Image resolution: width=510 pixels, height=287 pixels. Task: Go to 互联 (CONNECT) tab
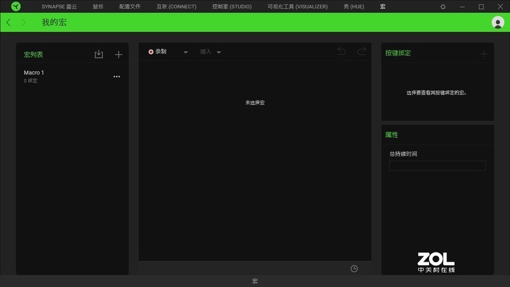pyautogui.click(x=177, y=6)
